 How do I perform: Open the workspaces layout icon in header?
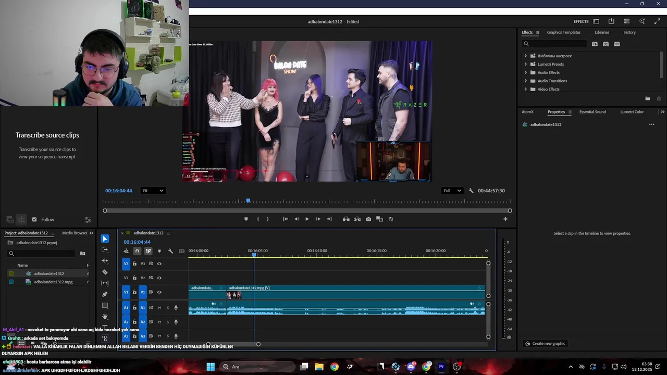coord(596,21)
